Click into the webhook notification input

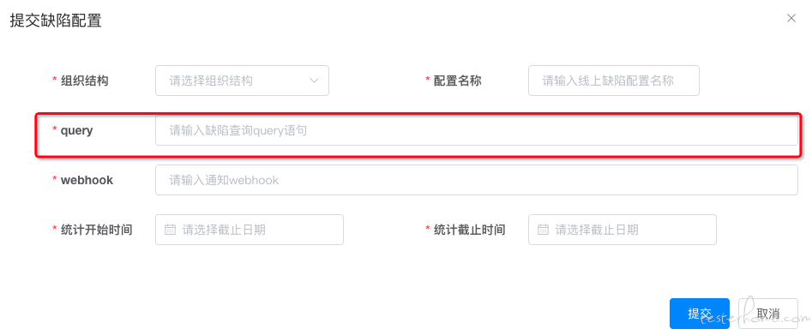click(477, 180)
